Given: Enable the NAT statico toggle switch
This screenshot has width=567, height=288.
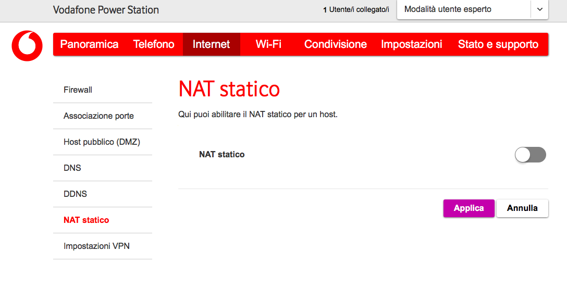Looking at the screenshot, I should (x=530, y=155).
